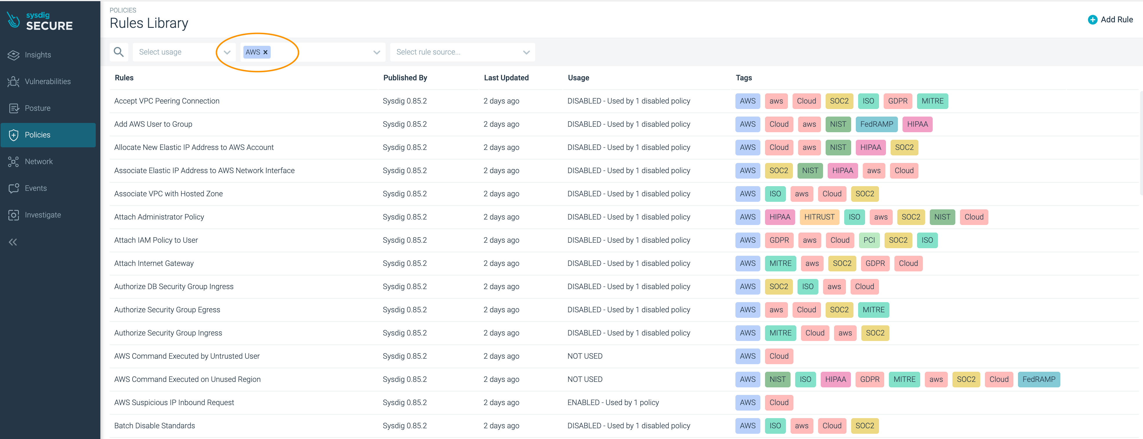Screen dimensions: 1143x439
Task: Click MITRE tag on Accept VPC Peering row
Action: 932,101
